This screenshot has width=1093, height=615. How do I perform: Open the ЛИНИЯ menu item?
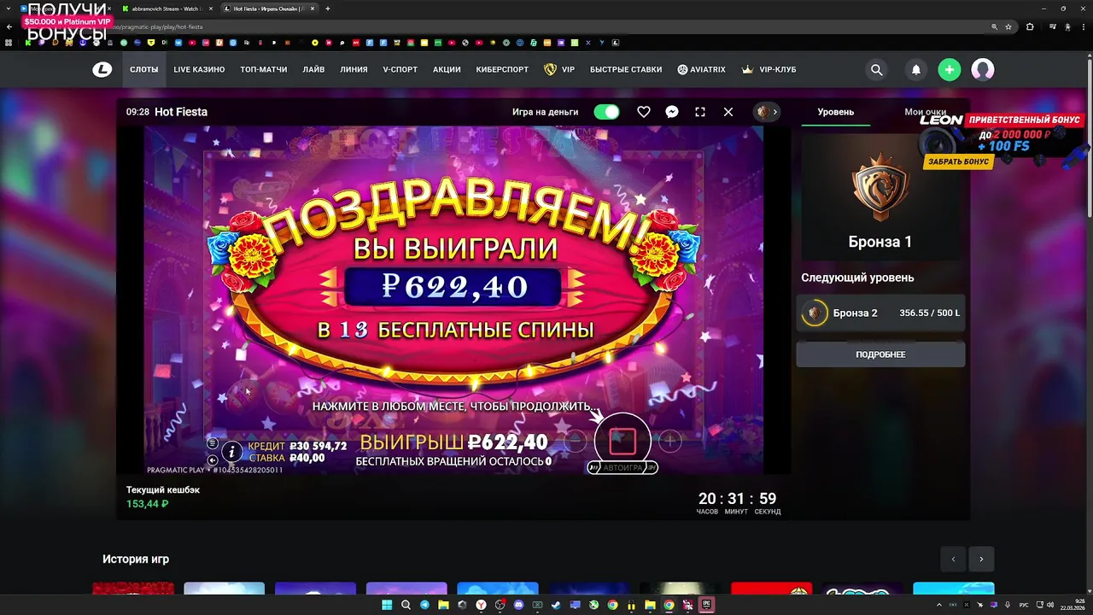354,70
